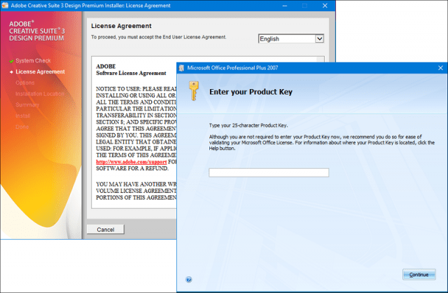The height and width of the screenshot is (293, 448).
Task: Select the Options step in Adobe sidebar
Action: pos(25,83)
